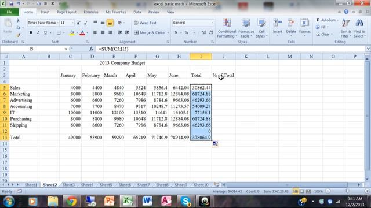Toggle Underline formatting
Viewport: 371px width, 208px height.
pos(45,32)
